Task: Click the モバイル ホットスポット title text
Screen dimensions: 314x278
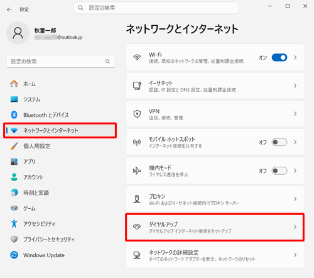Action: tap(172, 139)
